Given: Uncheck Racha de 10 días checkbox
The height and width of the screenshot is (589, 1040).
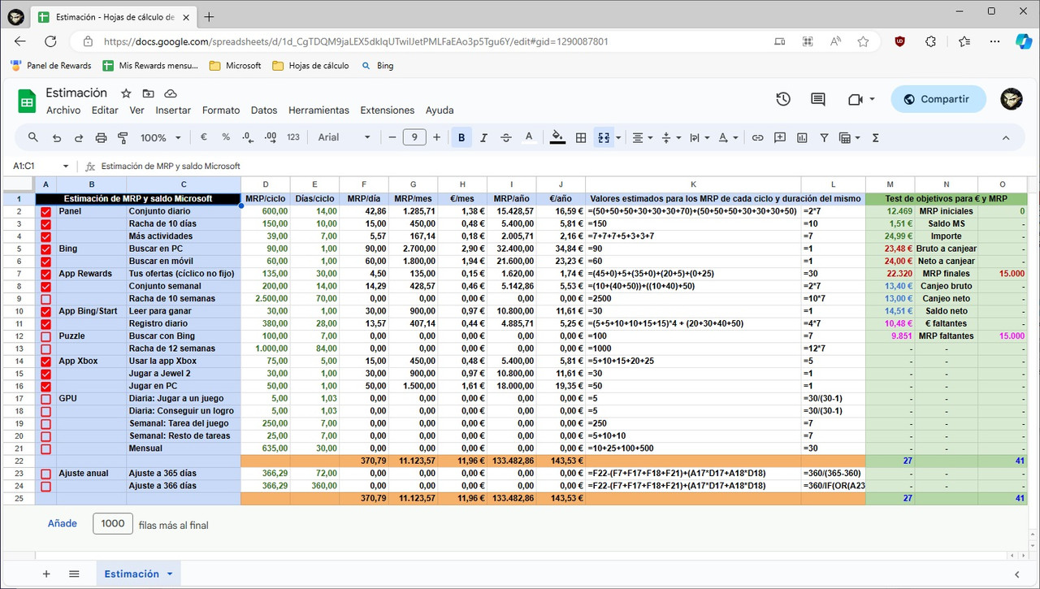Looking at the screenshot, I should pos(45,223).
